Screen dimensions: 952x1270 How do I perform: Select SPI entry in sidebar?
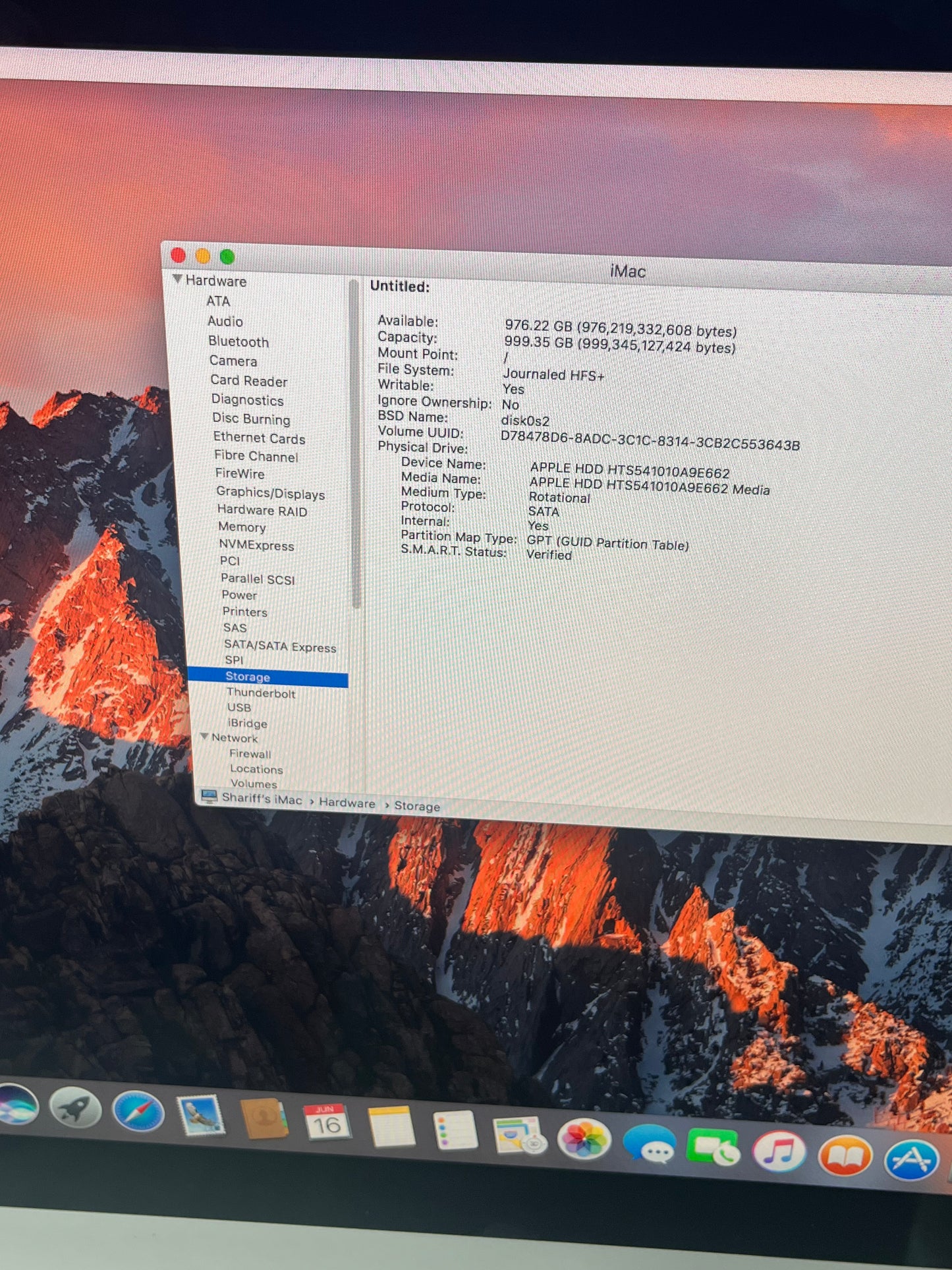(x=234, y=660)
